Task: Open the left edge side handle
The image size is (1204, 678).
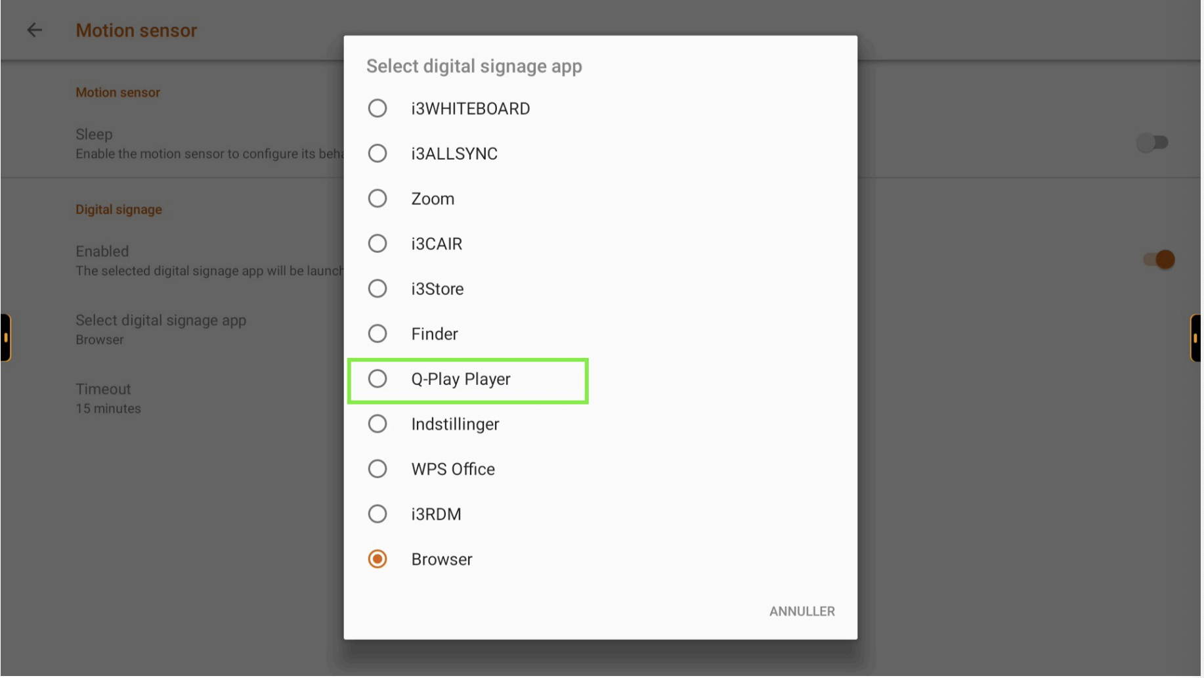Action: pyautogui.click(x=5, y=338)
